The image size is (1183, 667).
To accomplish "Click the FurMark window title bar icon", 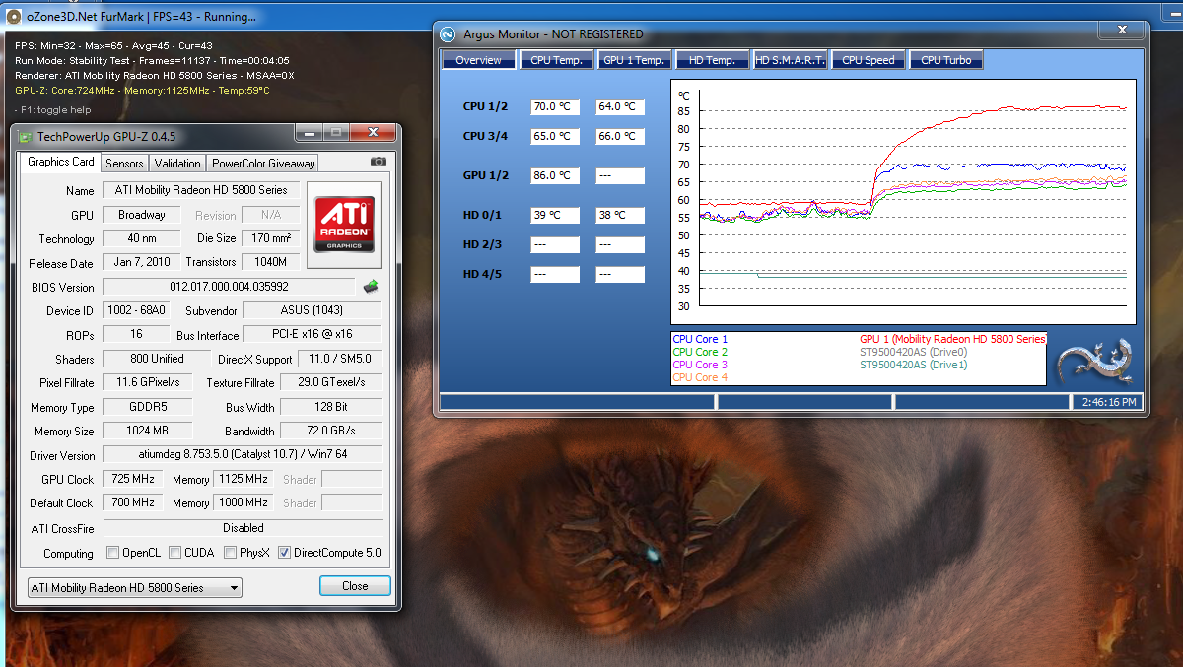I will point(15,17).
